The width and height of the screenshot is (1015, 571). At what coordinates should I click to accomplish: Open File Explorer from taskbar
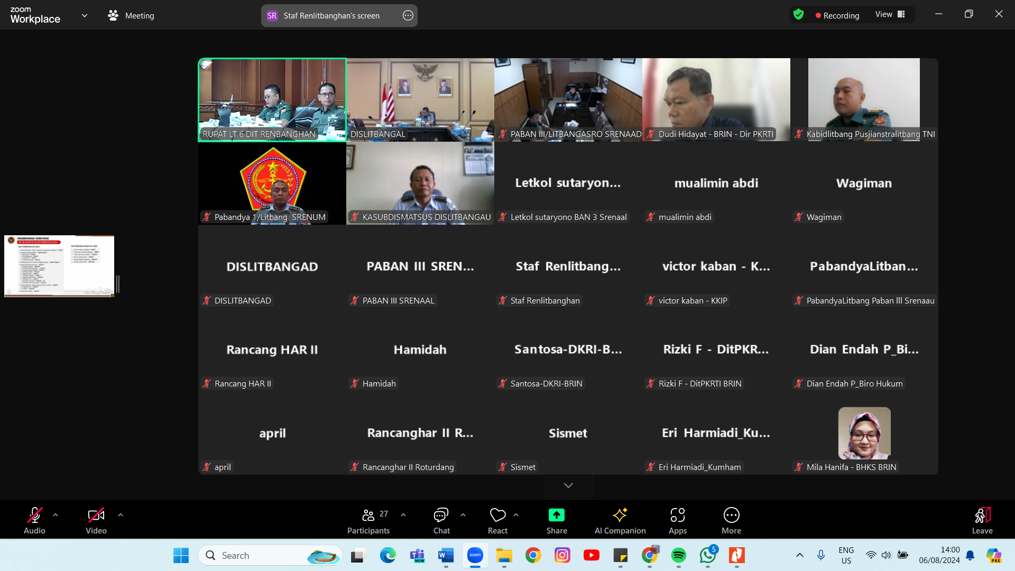tap(504, 555)
